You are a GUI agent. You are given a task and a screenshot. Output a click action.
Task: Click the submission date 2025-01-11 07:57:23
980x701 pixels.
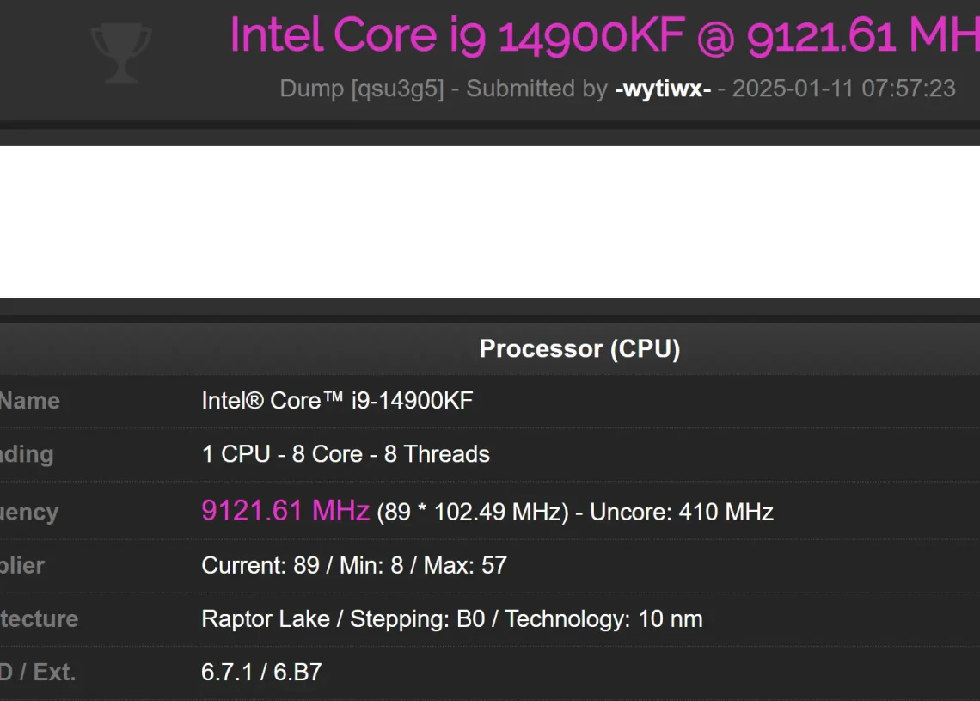point(844,89)
